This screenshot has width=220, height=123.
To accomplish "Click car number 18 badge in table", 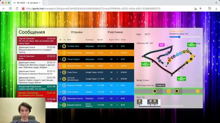I will click(64, 92).
